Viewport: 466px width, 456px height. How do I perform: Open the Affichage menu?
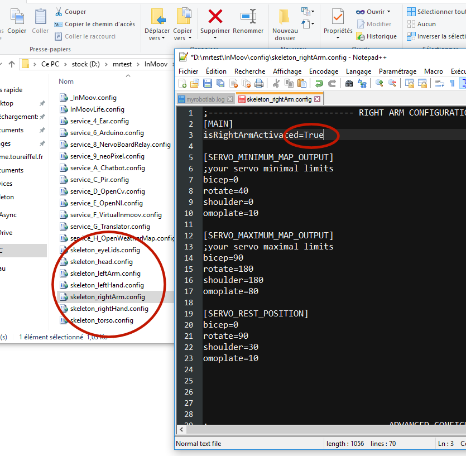tap(287, 71)
